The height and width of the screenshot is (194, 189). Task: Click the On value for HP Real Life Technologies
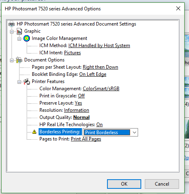point(99,125)
